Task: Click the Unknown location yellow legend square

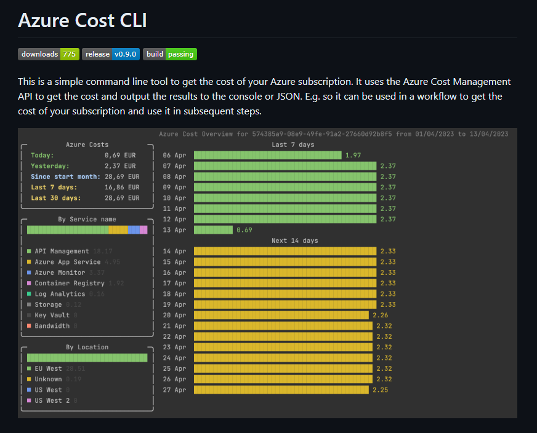Action: (x=29, y=379)
